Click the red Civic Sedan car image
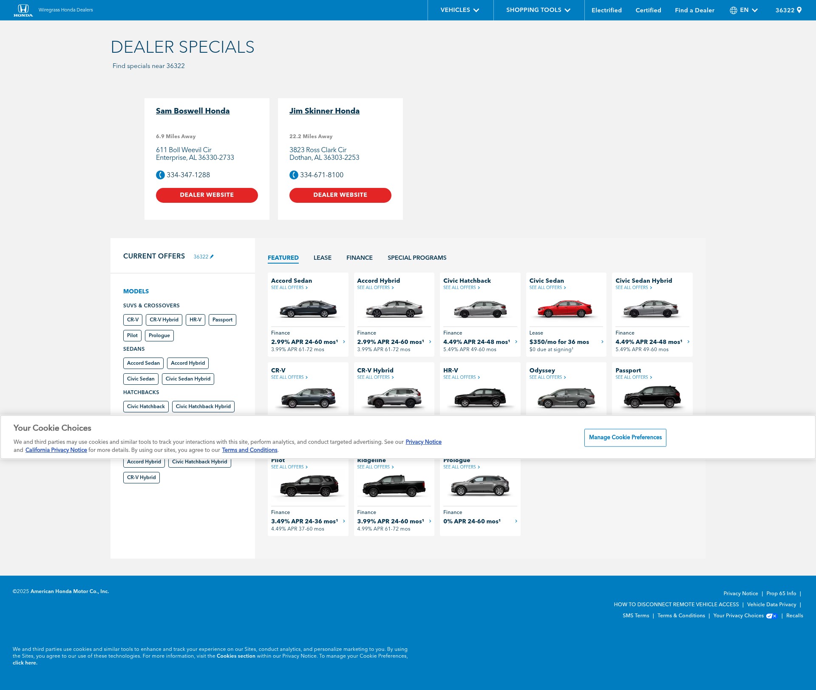The height and width of the screenshot is (690, 816). coord(565,309)
